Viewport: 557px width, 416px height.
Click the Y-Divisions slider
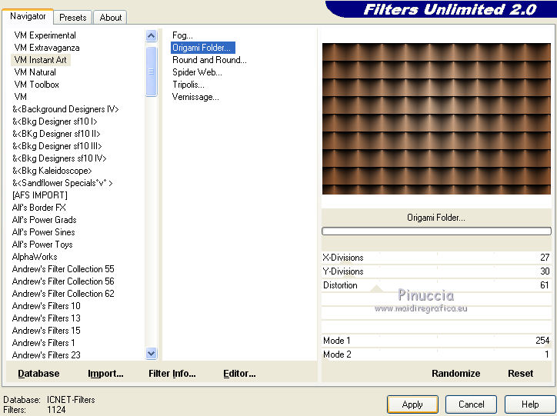tap(436, 271)
